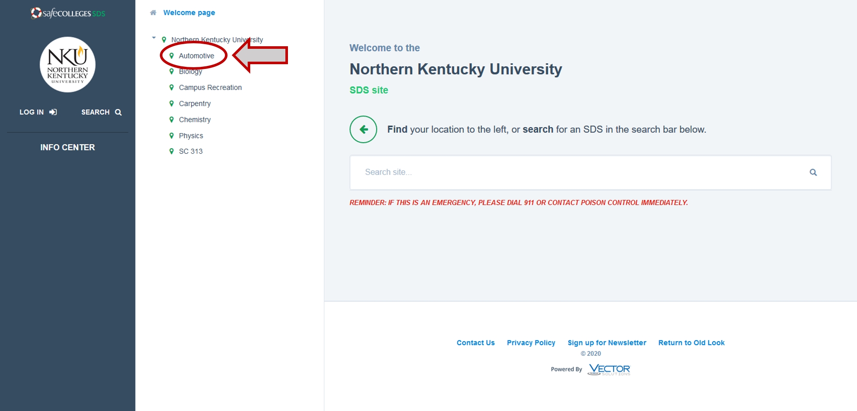This screenshot has width=857, height=411.
Task: Click the pin icon beside Campus Recreation
Action: 171,87
